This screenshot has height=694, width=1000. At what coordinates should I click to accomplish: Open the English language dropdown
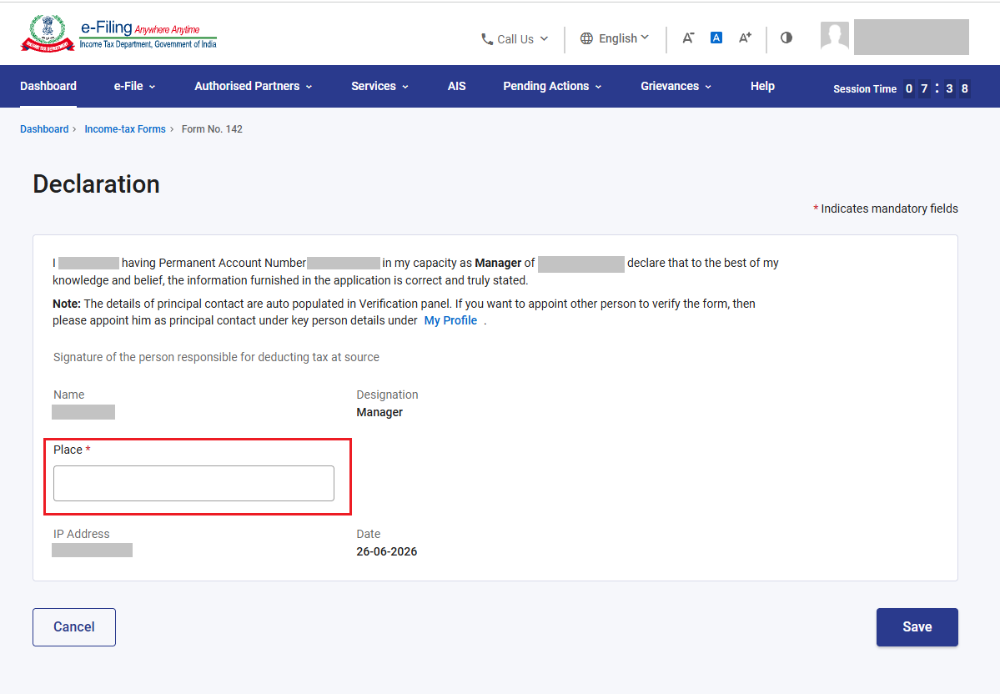tap(614, 38)
